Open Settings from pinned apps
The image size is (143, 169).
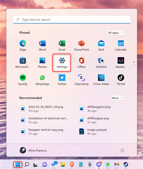62,63
